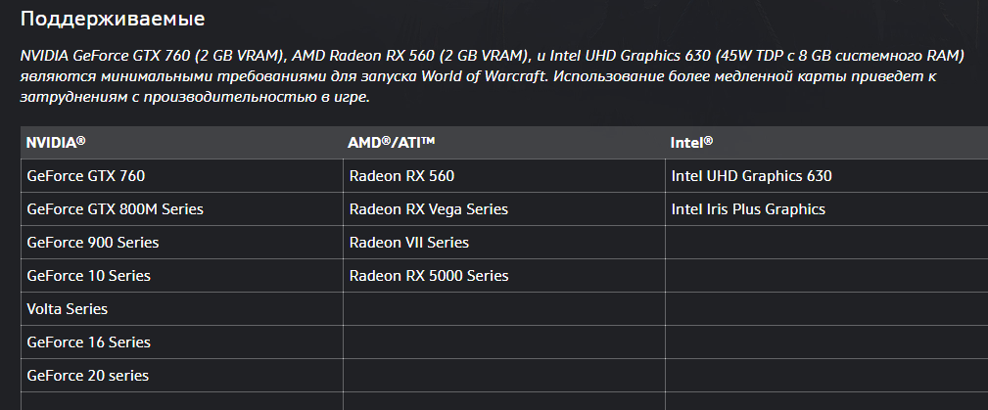Image resolution: width=988 pixels, height=410 pixels.
Task: Click the Radeon VII Series entry
Action: point(409,243)
